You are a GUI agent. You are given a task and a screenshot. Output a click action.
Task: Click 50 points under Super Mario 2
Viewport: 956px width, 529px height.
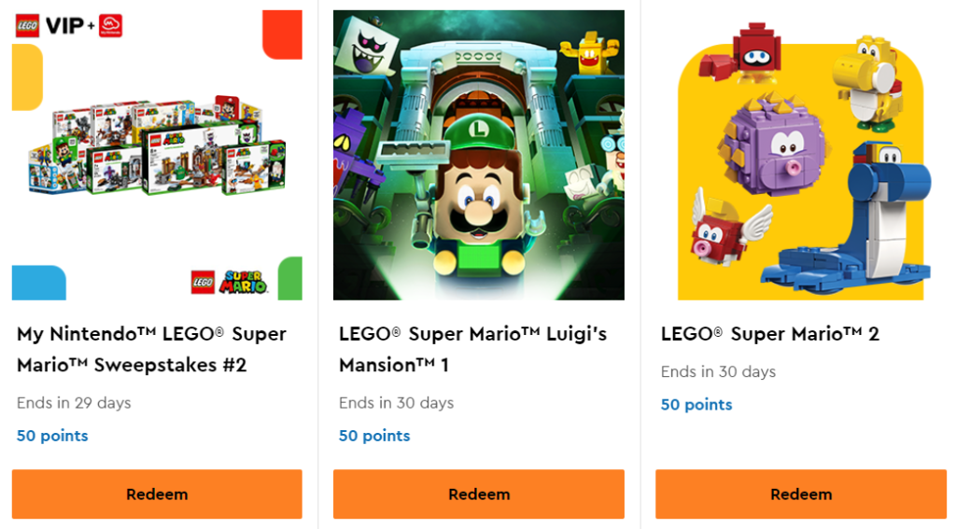tap(696, 405)
